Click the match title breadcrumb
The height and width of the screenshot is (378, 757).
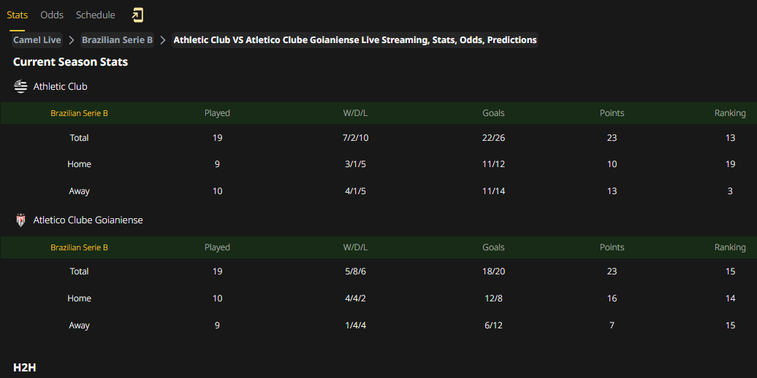coord(355,40)
